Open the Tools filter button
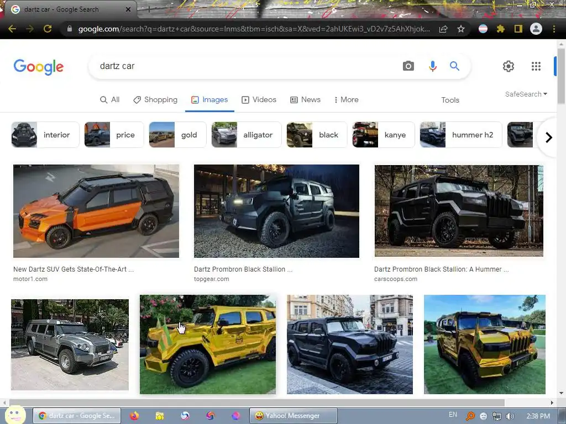Image resolution: width=566 pixels, height=424 pixels. 450,100
